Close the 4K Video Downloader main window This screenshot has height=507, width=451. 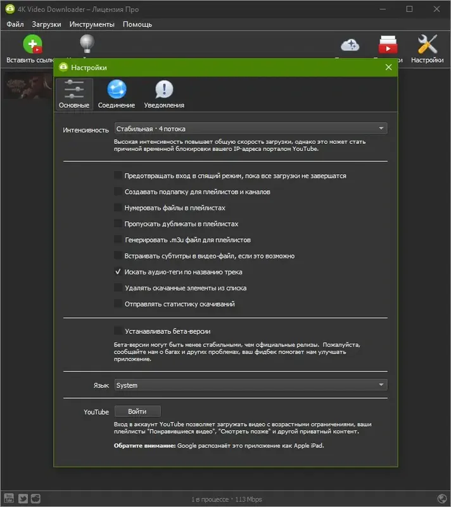point(436,9)
